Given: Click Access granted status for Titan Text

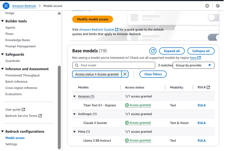Looking at the screenshot, I should pos(140,105).
